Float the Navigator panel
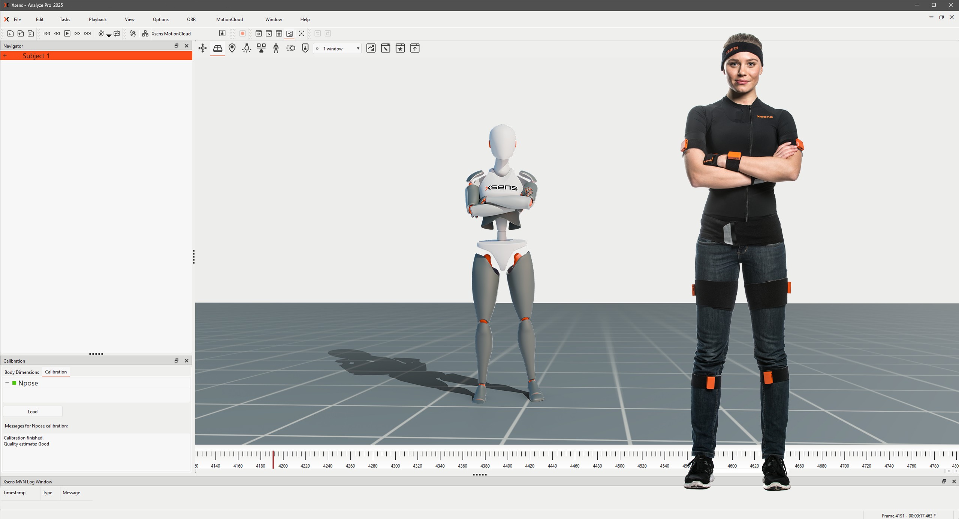This screenshot has height=519, width=959. click(177, 46)
